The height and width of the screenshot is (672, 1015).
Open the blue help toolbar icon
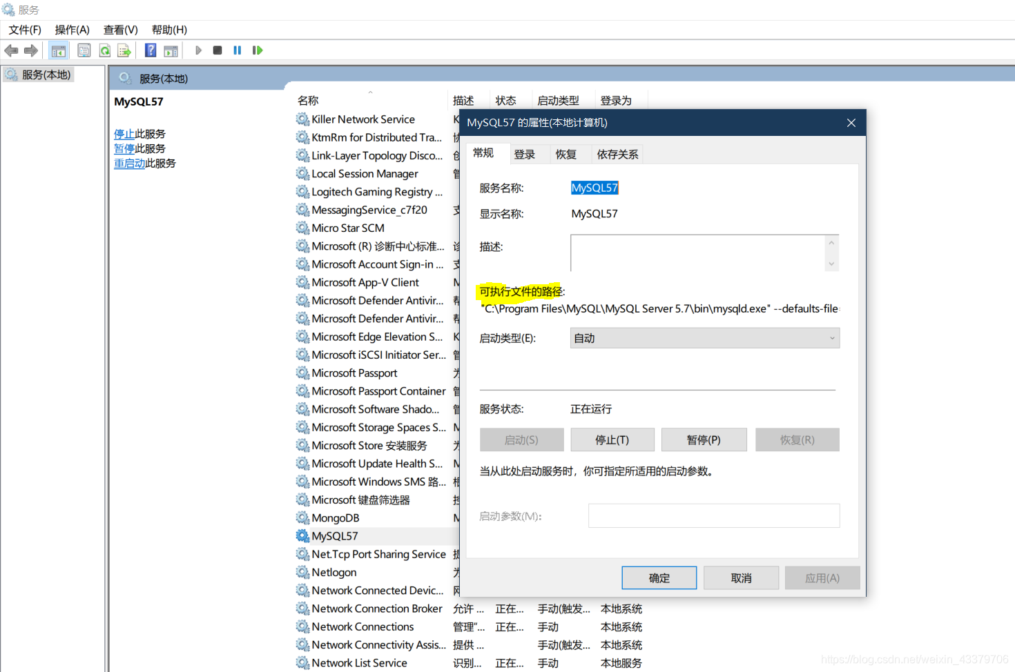(x=151, y=50)
